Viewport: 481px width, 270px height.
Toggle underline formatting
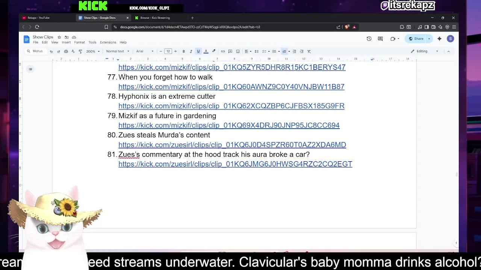(198, 51)
